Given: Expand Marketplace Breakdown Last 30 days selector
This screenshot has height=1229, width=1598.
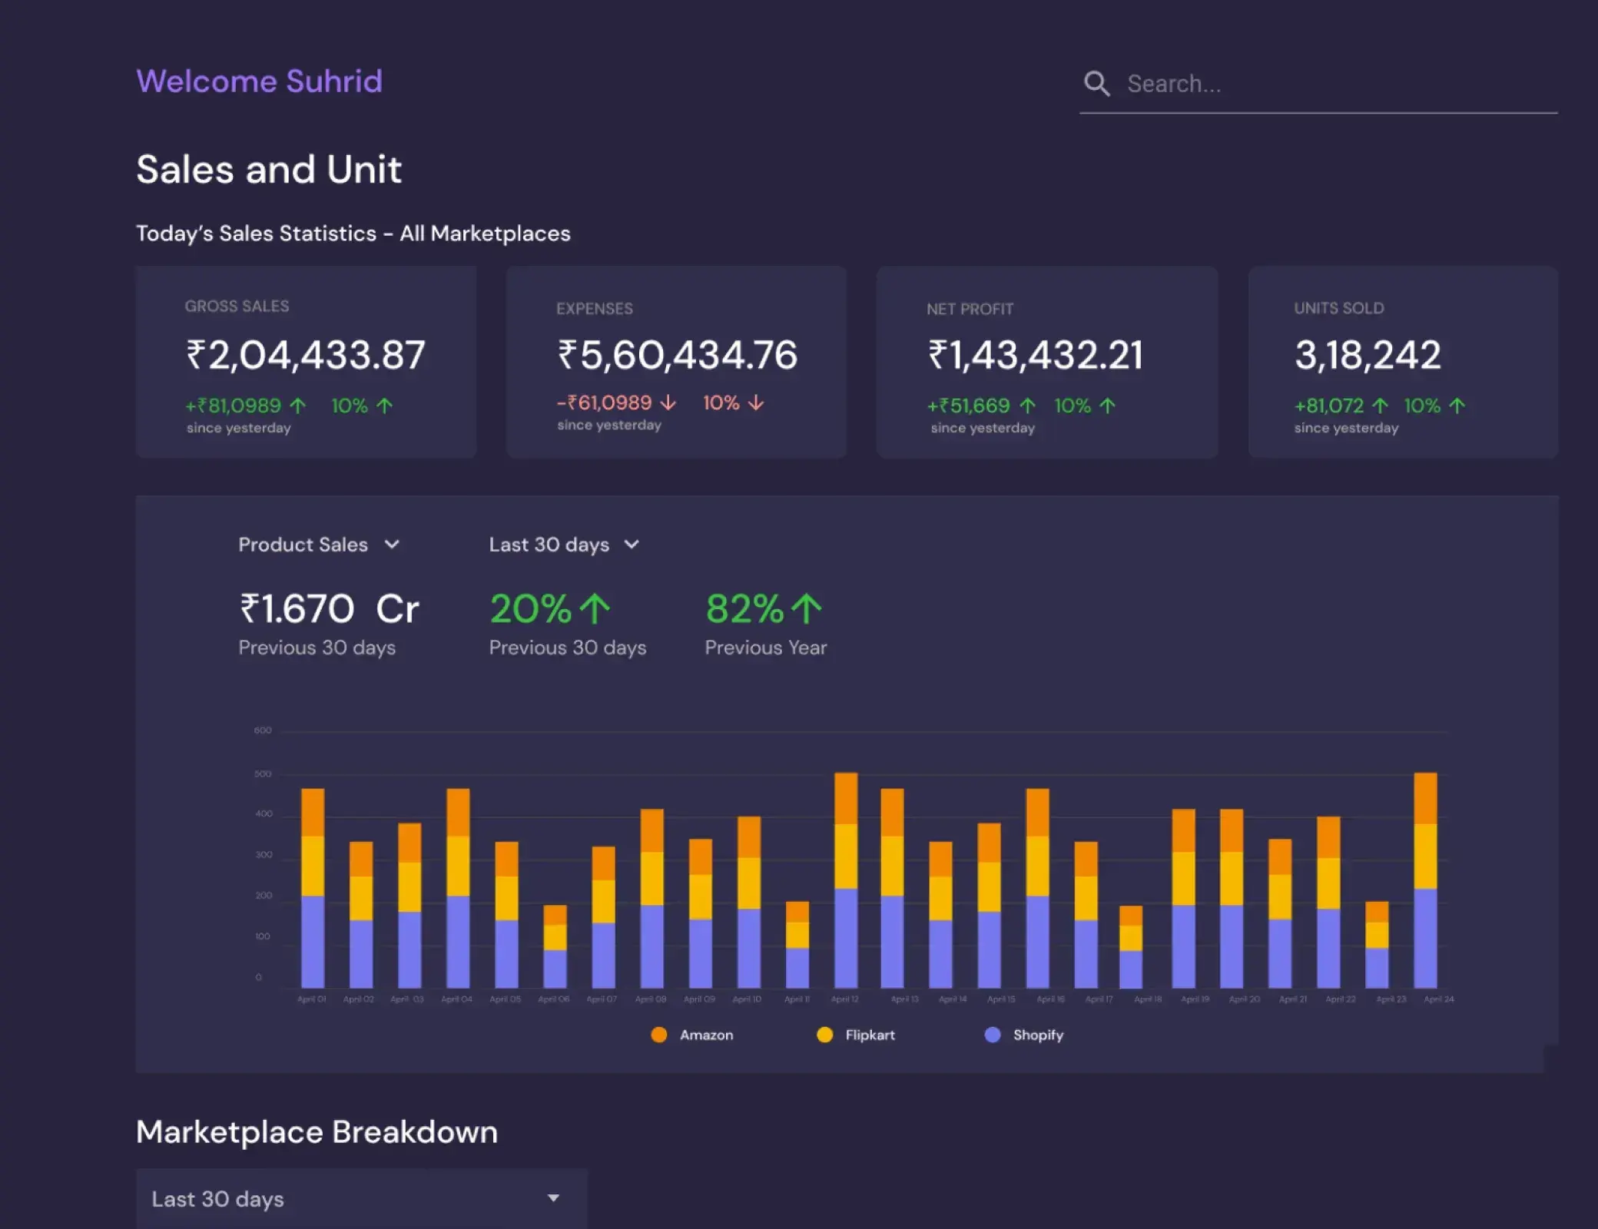Looking at the screenshot, I should click(x=361, y=1198).
